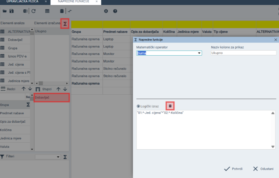The width and height of the screenshot is (279, 178).
Task: Click the open folder toolbar icon
Action: pos(5,11)
